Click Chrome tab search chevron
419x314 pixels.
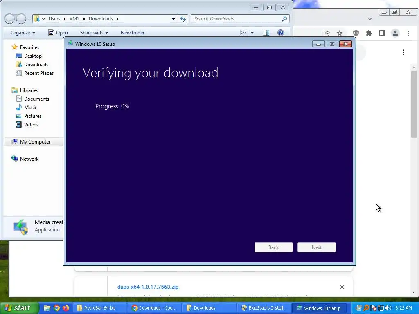(370, 19)
